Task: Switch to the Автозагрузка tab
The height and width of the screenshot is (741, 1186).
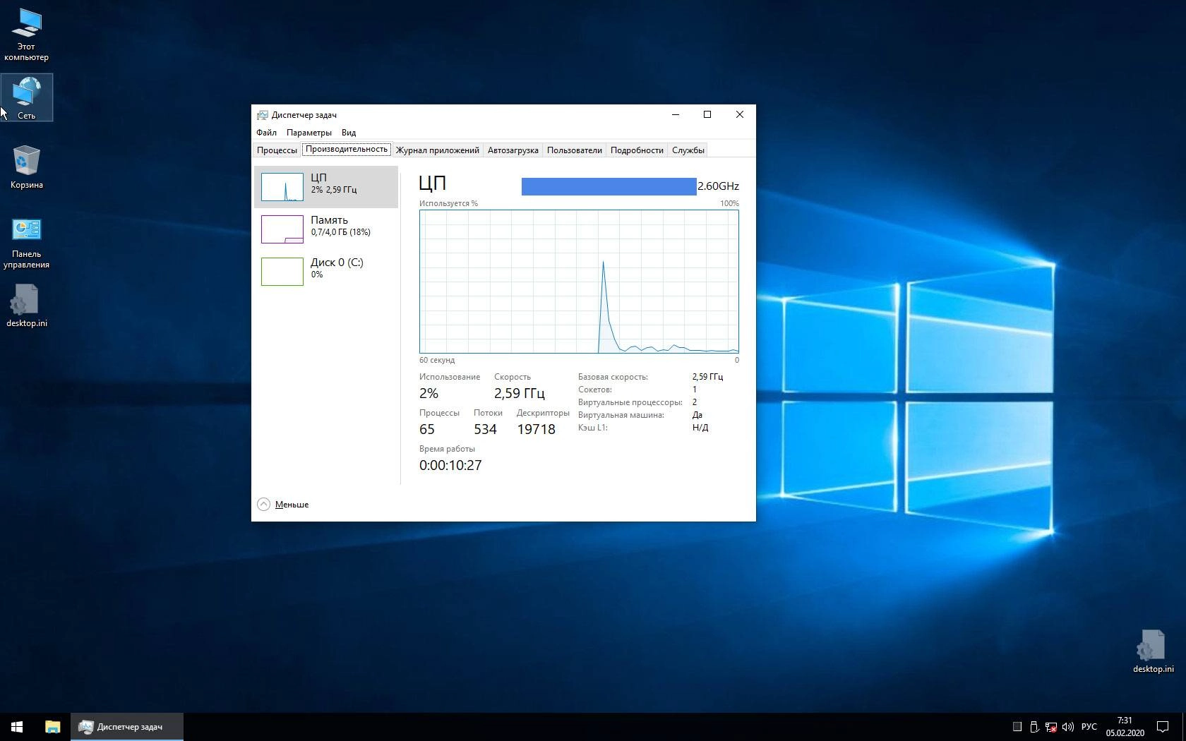Action: [513, 150]
